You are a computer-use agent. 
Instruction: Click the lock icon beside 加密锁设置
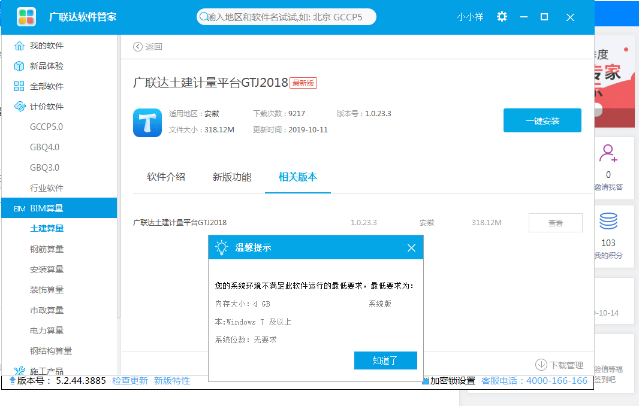pyautogui.click(x=426, y=380)
